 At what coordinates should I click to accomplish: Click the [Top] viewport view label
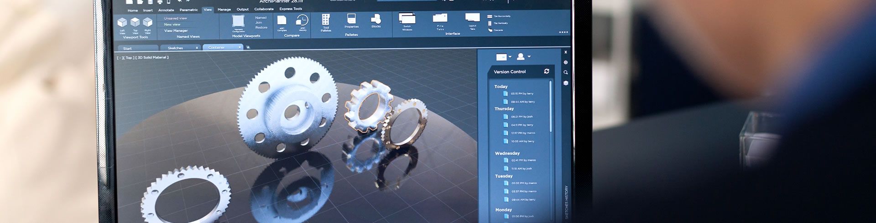click(129, 58)
